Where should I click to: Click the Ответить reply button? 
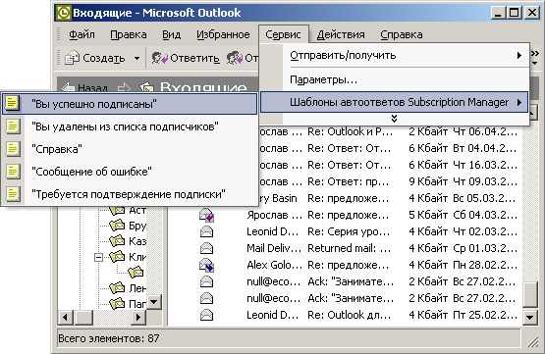tap(186, 58)
